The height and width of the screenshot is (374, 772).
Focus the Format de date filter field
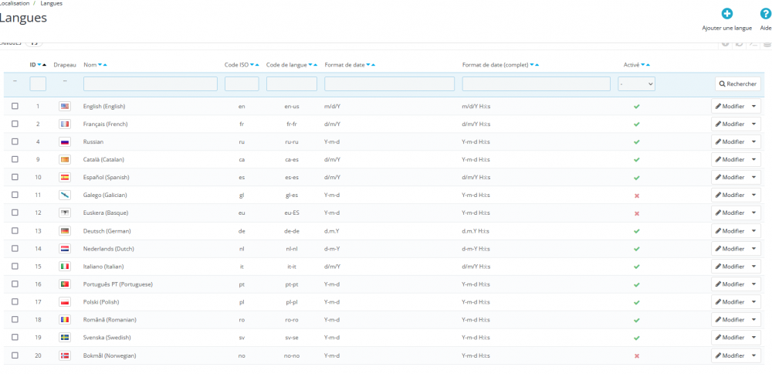(x=389, y=83)
